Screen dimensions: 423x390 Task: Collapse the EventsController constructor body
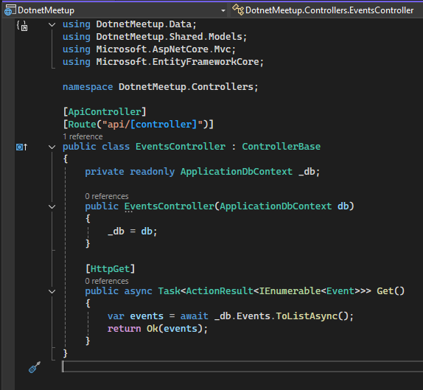tap(52, 206)
